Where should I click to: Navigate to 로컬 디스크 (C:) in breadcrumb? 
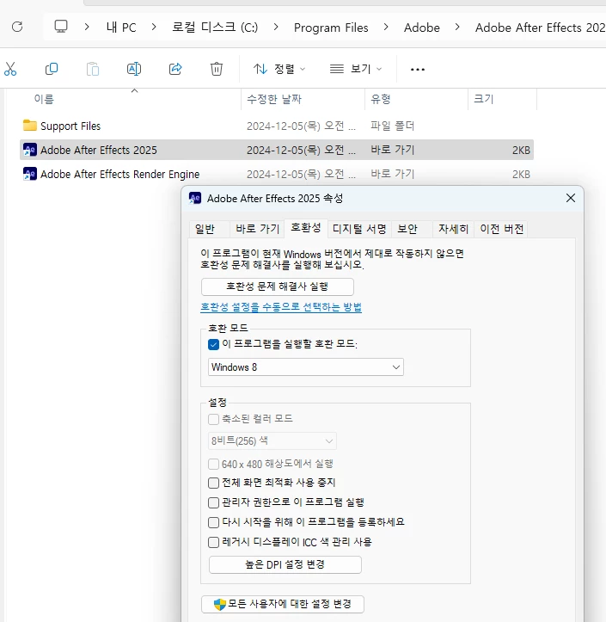214,28
